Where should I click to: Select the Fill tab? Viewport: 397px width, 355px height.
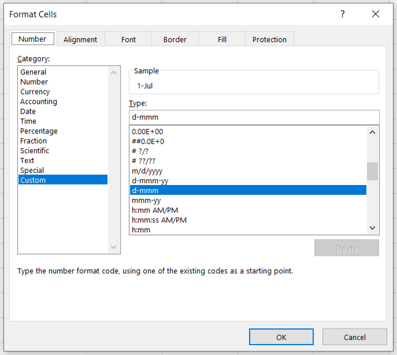[x=222, y=39]
